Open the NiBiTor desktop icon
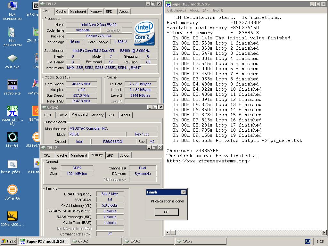328x246 pixels. (x=35, y=114)
